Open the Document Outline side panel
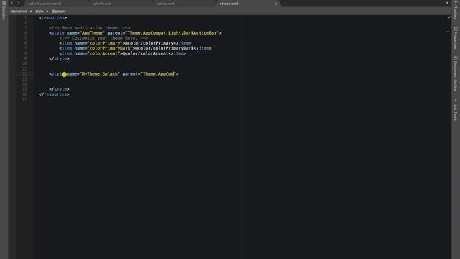The height and width of the screenshot is (259, 460). click(x=456, y=73)
